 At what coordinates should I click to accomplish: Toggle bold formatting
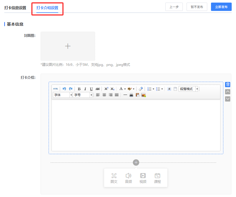coord(79,89)
